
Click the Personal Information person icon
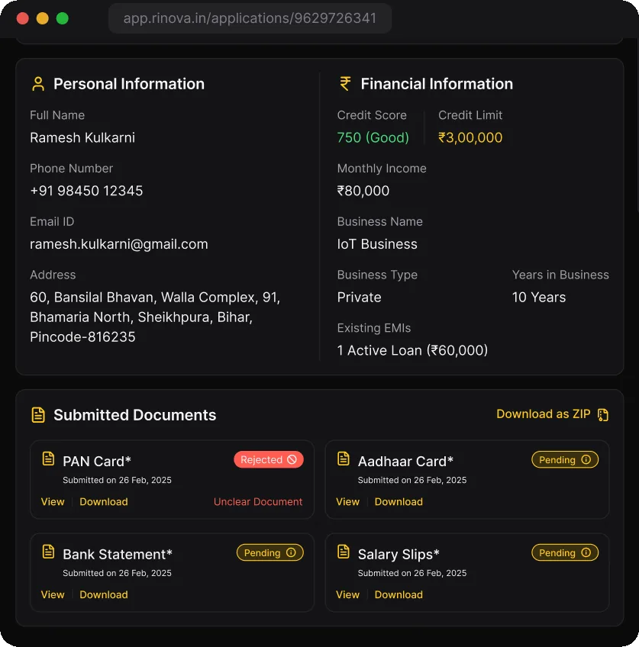click(38, 84)
